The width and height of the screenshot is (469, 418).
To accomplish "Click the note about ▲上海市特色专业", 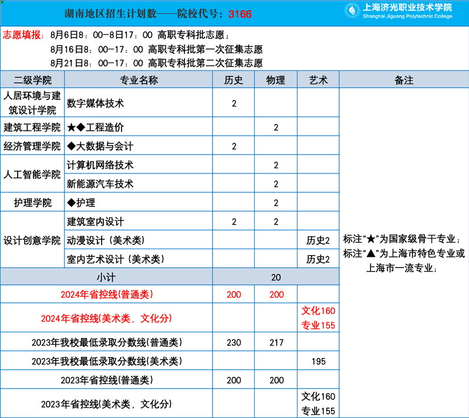I will click(404, 260).
